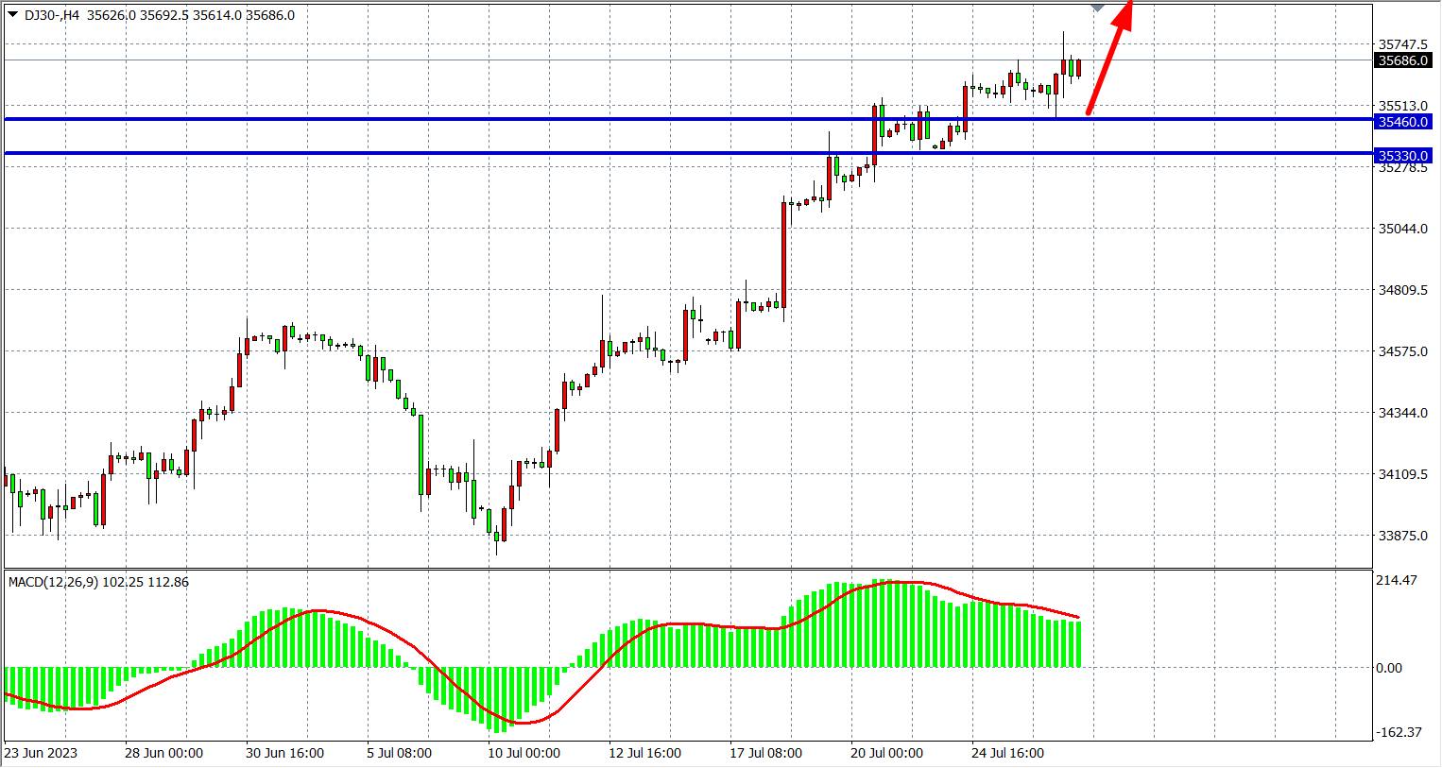Screen dimensions: 1442x768
Task: Click the black 35686.0 current price label
Action: point(1402,60)
